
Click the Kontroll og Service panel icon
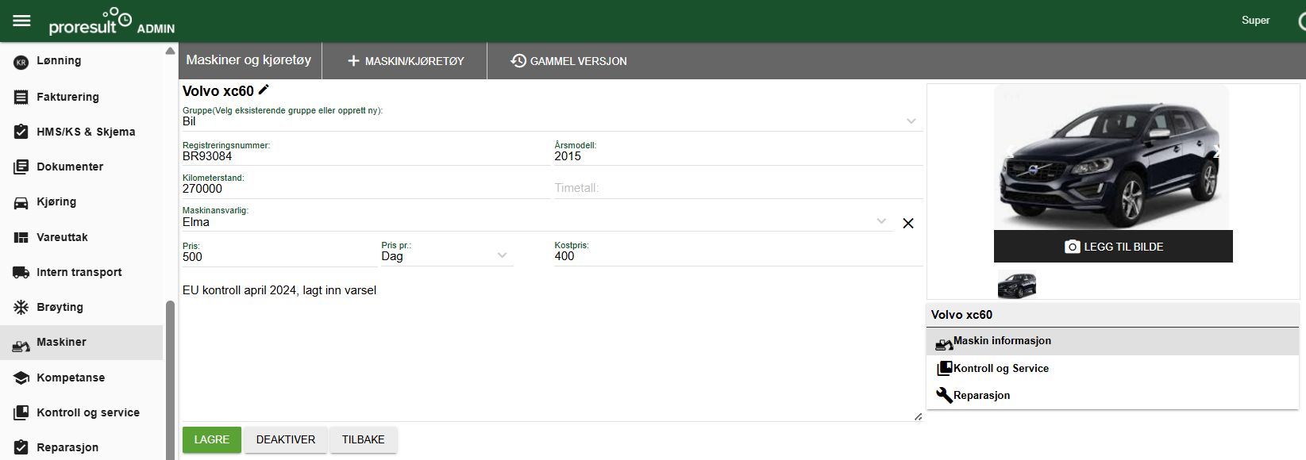point(944,368)
